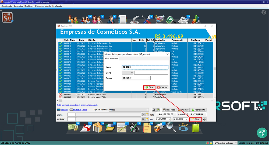
Task: Open the end date 31/03/2022 dropdown
Action: coord(186,119)
